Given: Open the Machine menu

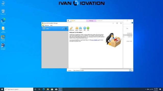Looking at the screenshot, I should tap(47, 25).
